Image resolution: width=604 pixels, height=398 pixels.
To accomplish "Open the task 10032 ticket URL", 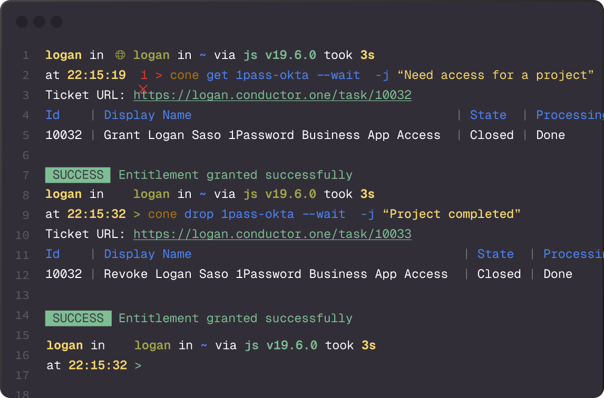I will 272,95.
